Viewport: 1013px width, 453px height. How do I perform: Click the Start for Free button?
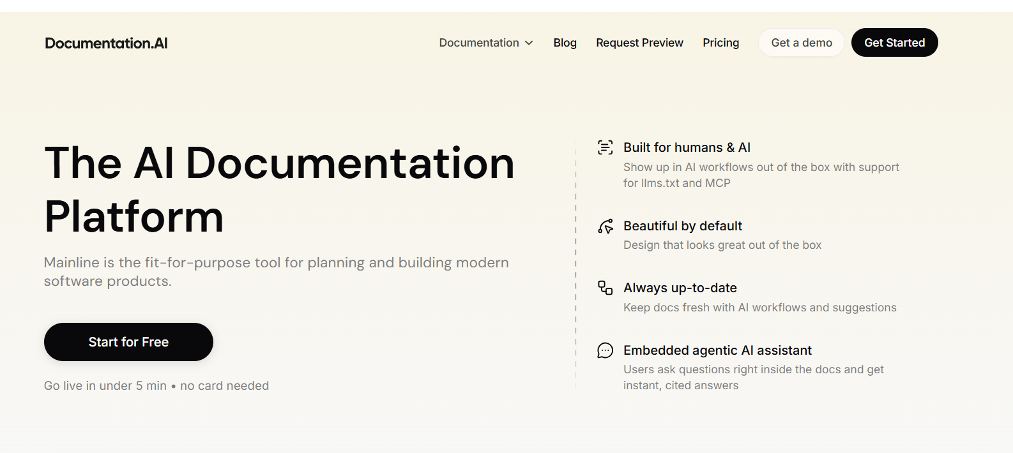pos(128,342)
